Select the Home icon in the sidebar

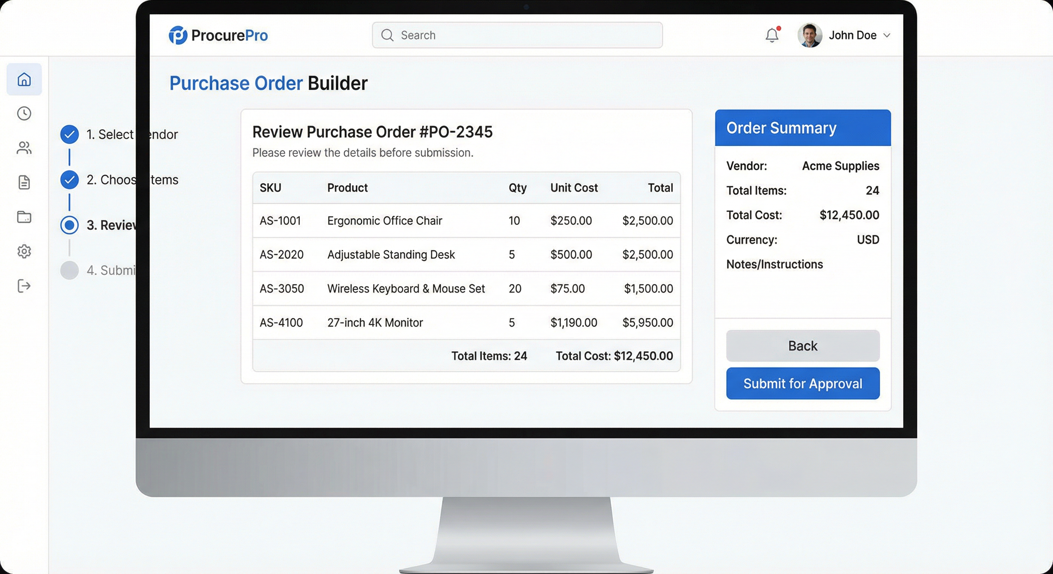click(x=24, y=80)
